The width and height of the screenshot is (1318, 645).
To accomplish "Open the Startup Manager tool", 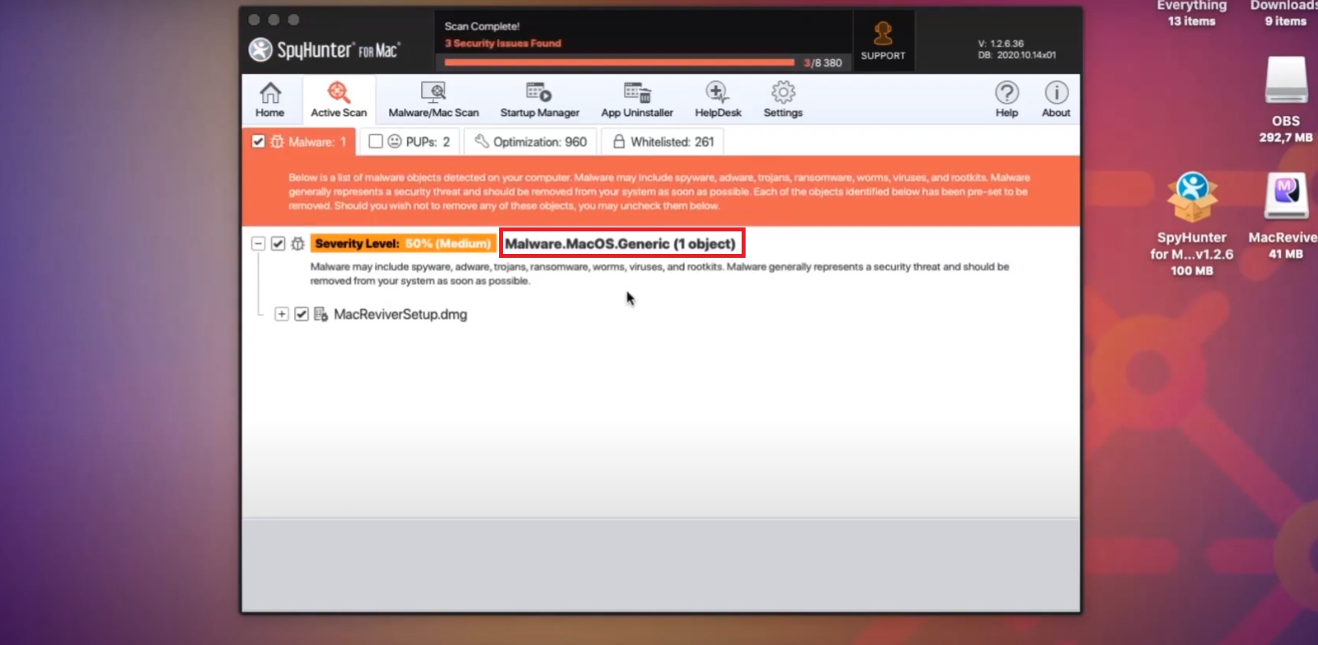I will tap(540, 99).
